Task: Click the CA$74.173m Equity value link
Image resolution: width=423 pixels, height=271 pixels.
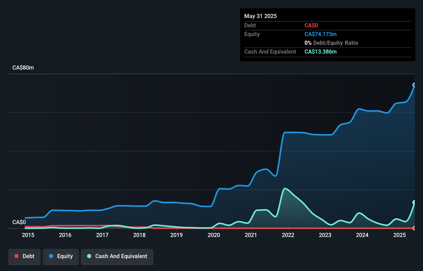Action: point(320,34)
